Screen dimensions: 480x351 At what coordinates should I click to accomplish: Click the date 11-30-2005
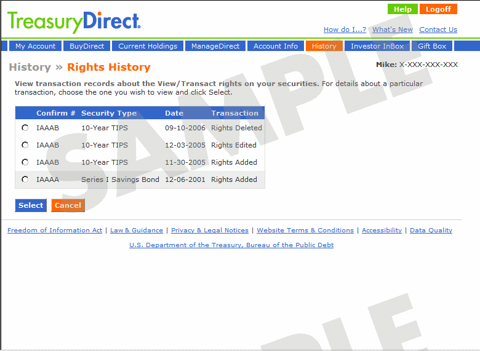coord(185,162)
